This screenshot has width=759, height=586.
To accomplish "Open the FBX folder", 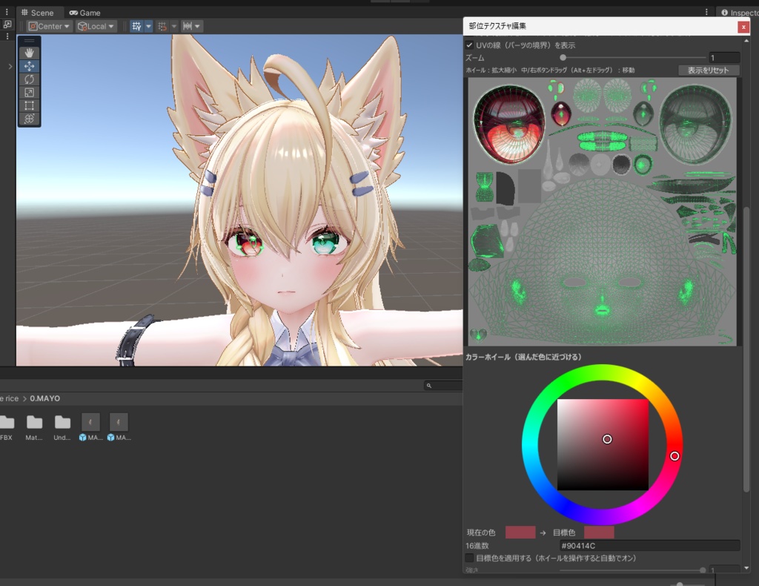I will pyautogui.click(x=7, y=427).
